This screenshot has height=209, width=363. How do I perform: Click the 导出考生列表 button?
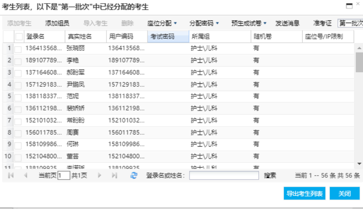304,193
